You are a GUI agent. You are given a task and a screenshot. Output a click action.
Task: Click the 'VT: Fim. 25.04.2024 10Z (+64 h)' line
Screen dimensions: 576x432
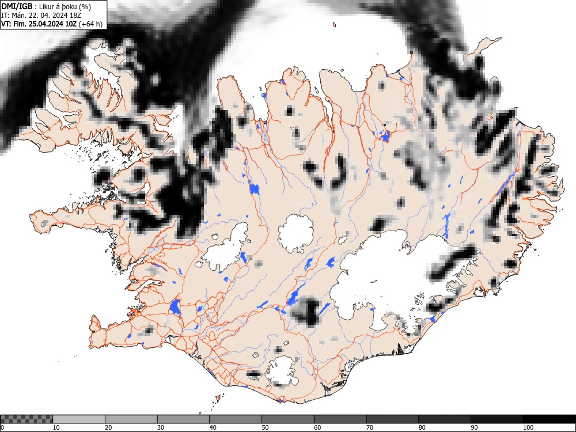coord(52,24)
